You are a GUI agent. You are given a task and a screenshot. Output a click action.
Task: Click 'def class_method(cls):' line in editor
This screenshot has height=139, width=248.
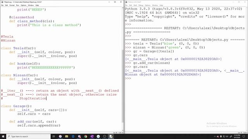click(32, 21)
